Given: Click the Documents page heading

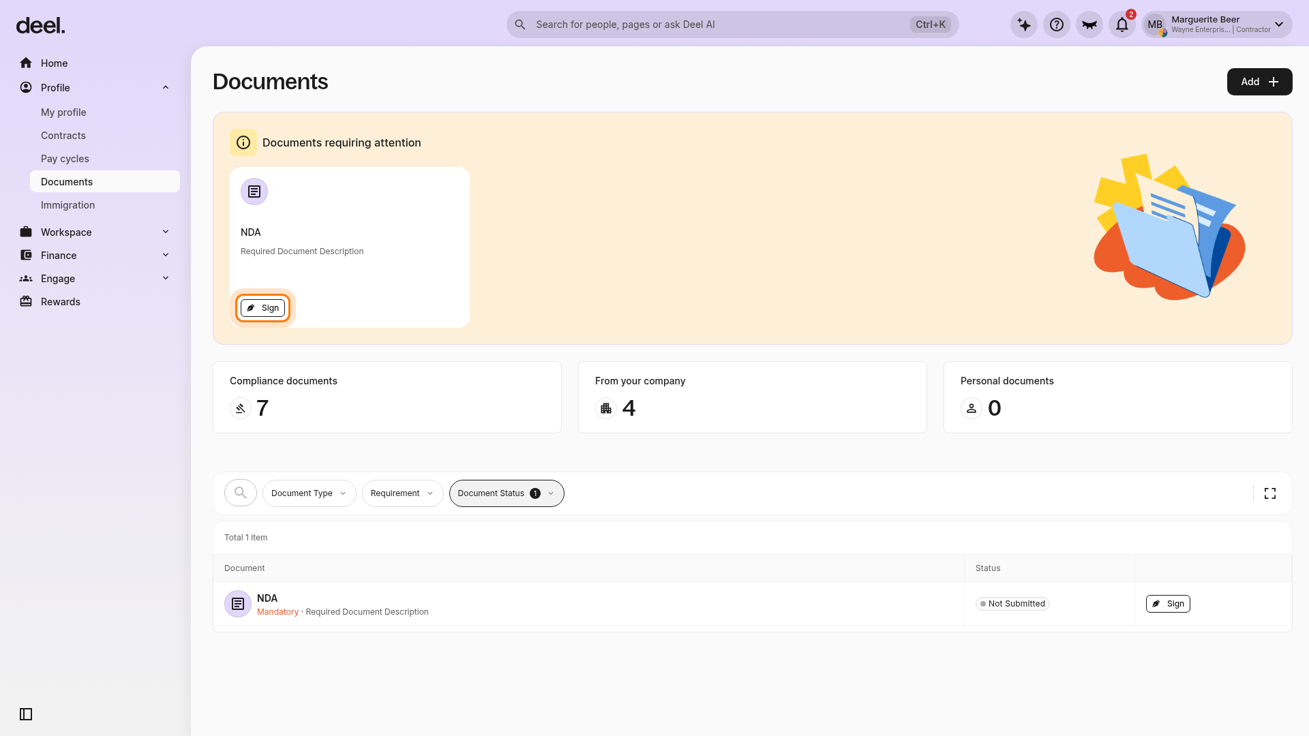Looking at the screenshot, I should point(271,82).
